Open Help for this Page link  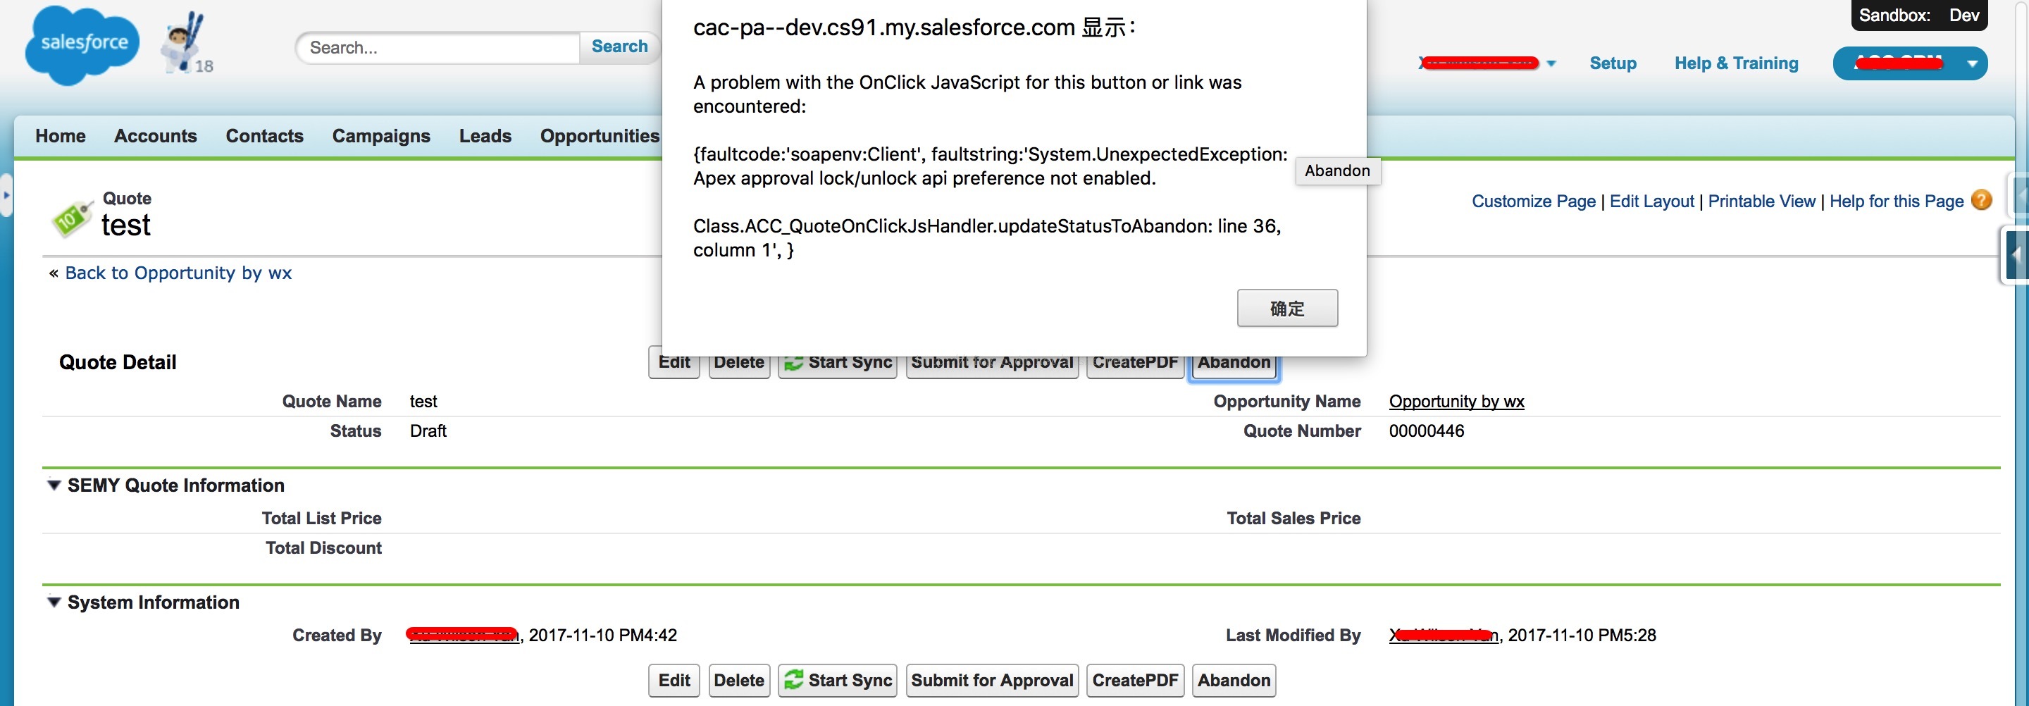click(x=1896, y=201)
